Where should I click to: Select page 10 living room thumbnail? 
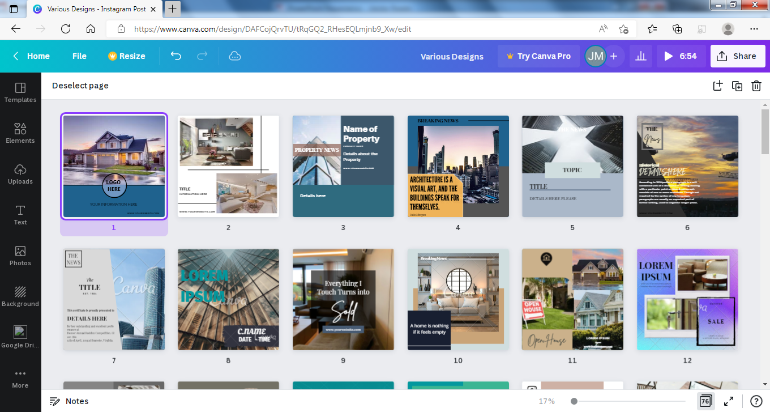click(x=458, y=299)
